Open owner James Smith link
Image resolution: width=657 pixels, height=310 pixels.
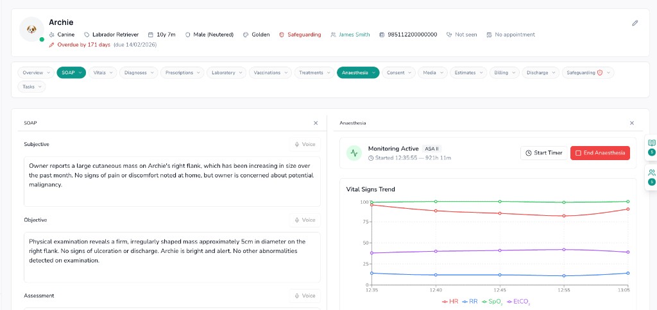354,35
